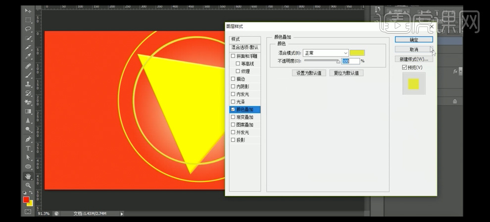Click the yellow style preview thumbnail
The image size is (490, 222).
[414, 84]
